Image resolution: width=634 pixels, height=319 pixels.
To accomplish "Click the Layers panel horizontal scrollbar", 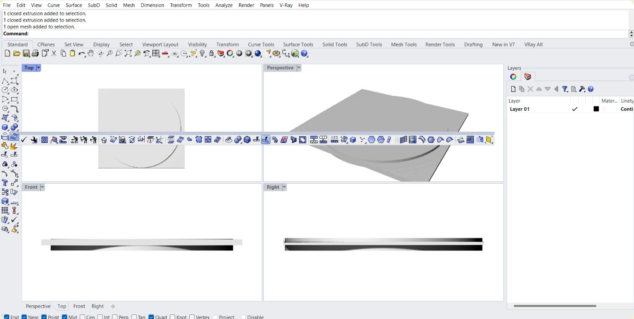I will tap(555, 306).
